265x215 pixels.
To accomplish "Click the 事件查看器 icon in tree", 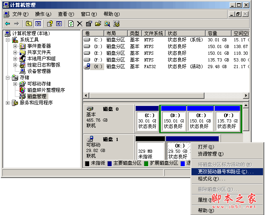I will pos(22,46).
